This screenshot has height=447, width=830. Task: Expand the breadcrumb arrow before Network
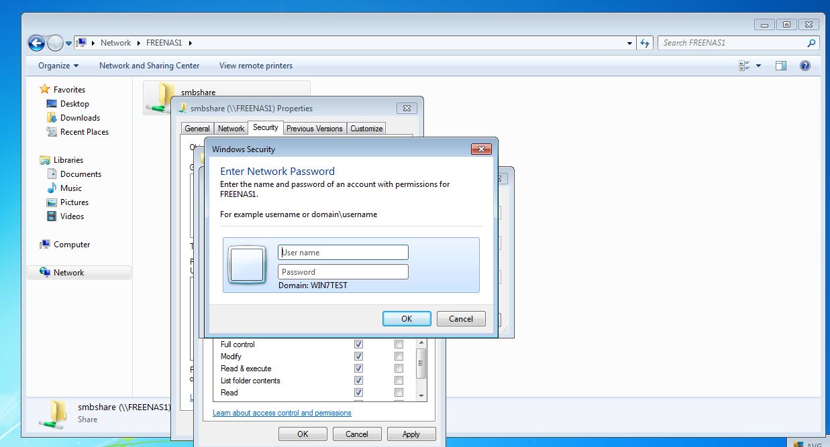[x=93, y=43]
